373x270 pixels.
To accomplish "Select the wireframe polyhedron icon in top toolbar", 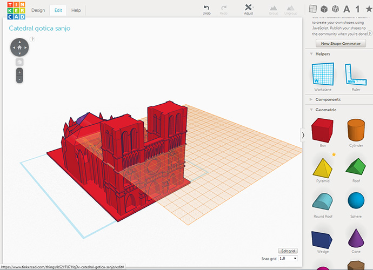I will click(x=335, y=9).
